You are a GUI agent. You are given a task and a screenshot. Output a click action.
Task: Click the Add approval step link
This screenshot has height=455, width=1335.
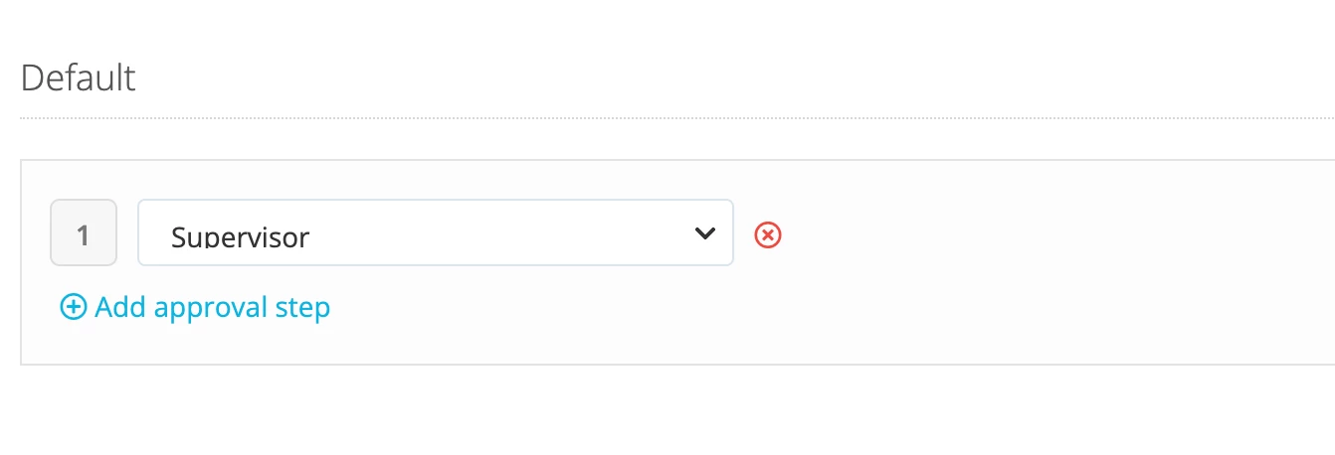click(196, 308)
